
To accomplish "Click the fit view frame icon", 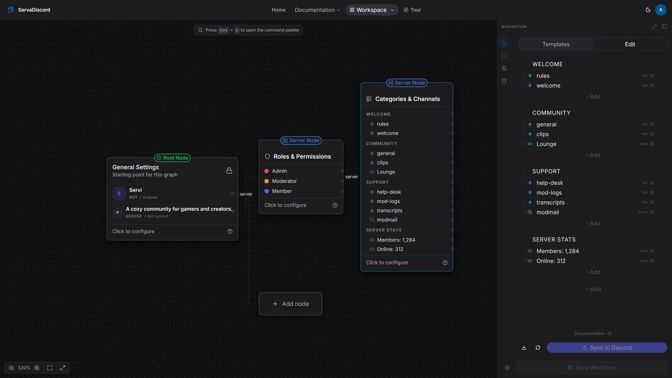I will 50,368.
